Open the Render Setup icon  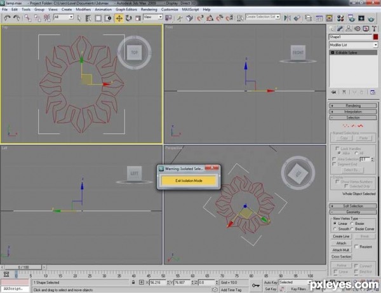[x=352, y=18]
